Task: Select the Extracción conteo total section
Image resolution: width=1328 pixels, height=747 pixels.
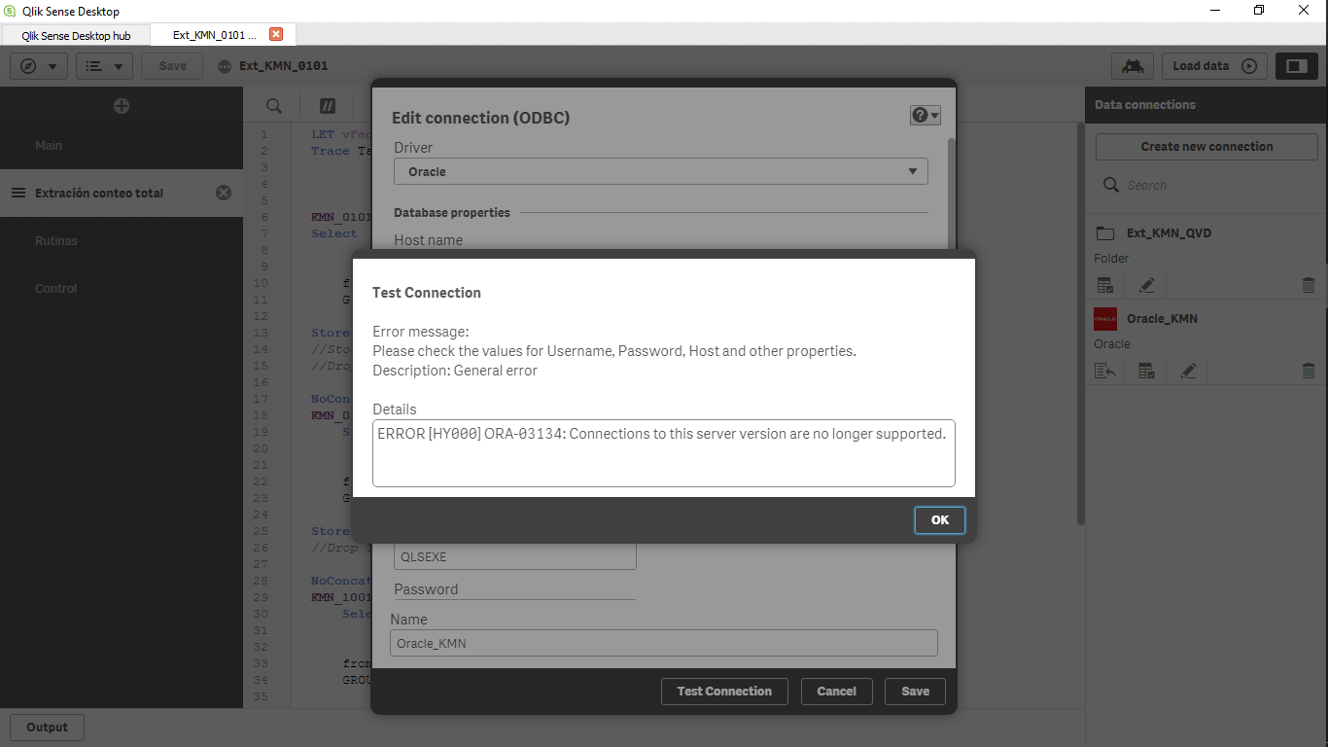Action: [x=122, y=193]
